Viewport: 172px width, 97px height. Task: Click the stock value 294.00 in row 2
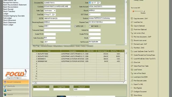pos(106,56)
